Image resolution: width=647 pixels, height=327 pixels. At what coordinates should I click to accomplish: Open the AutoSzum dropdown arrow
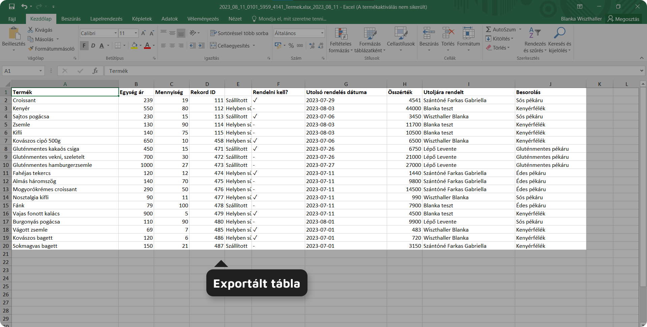[x=520, y=30]
